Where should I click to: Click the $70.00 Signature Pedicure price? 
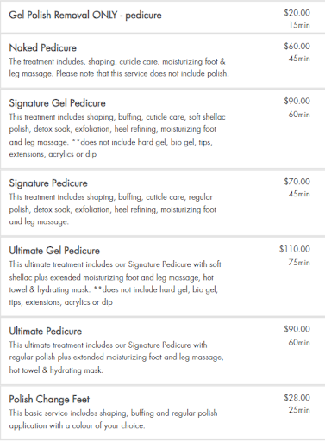pyautogui.click(x=297, y=182)
